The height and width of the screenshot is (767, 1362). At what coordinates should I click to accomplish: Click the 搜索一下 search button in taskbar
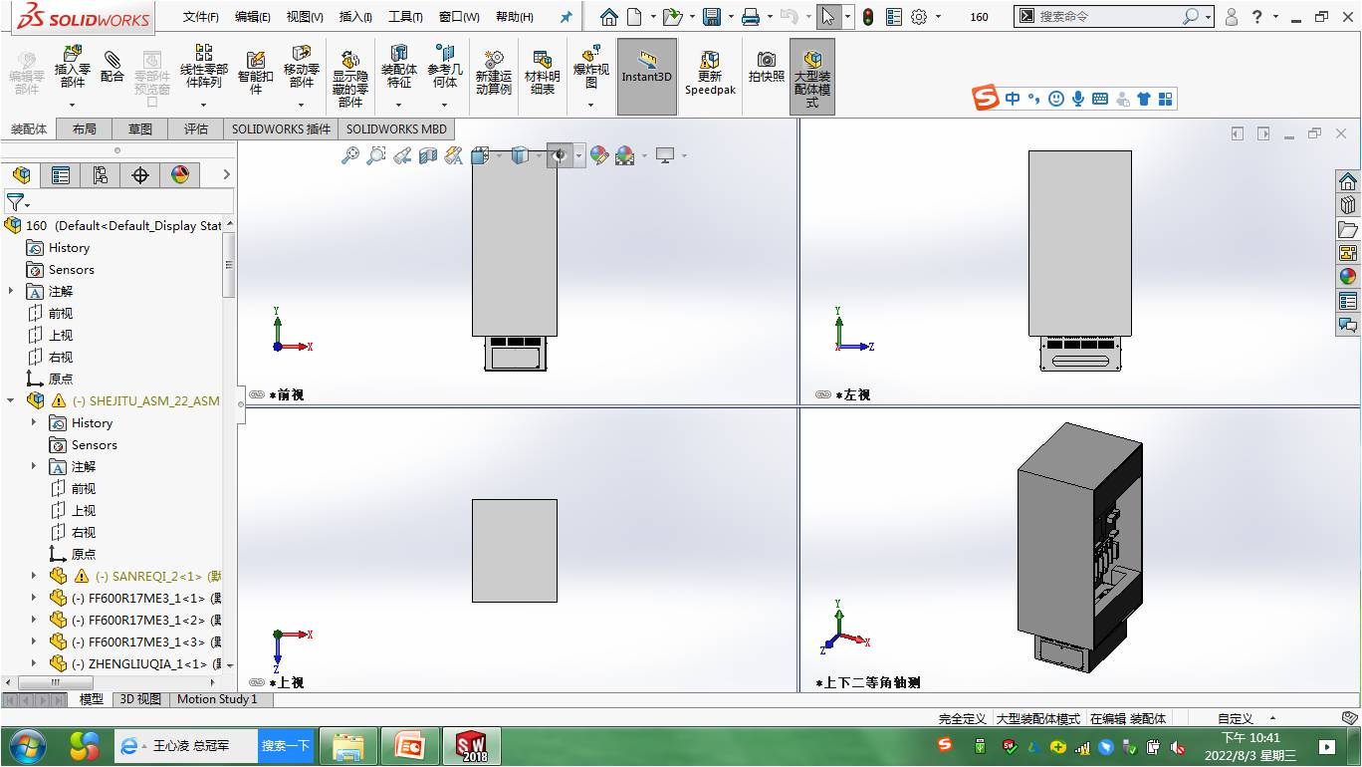pyautogui.click(x=286, y=745)
